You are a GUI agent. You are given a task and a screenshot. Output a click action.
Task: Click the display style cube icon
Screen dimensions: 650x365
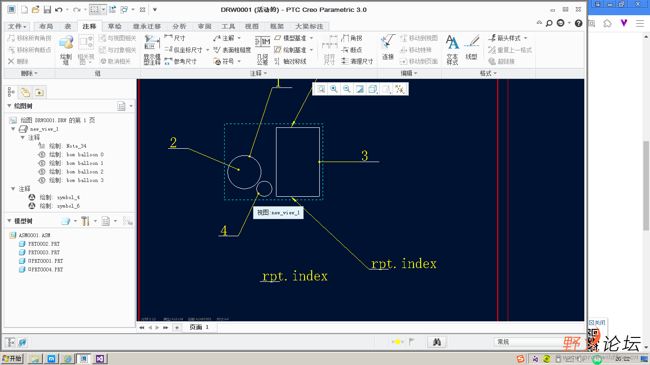373,89
